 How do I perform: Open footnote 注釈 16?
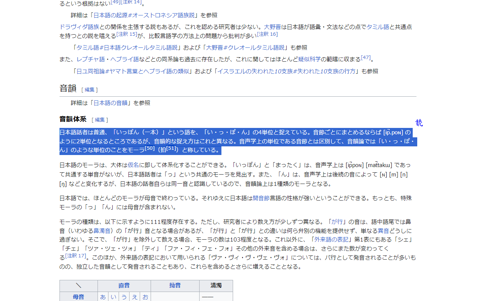click(x=267, y=34)
